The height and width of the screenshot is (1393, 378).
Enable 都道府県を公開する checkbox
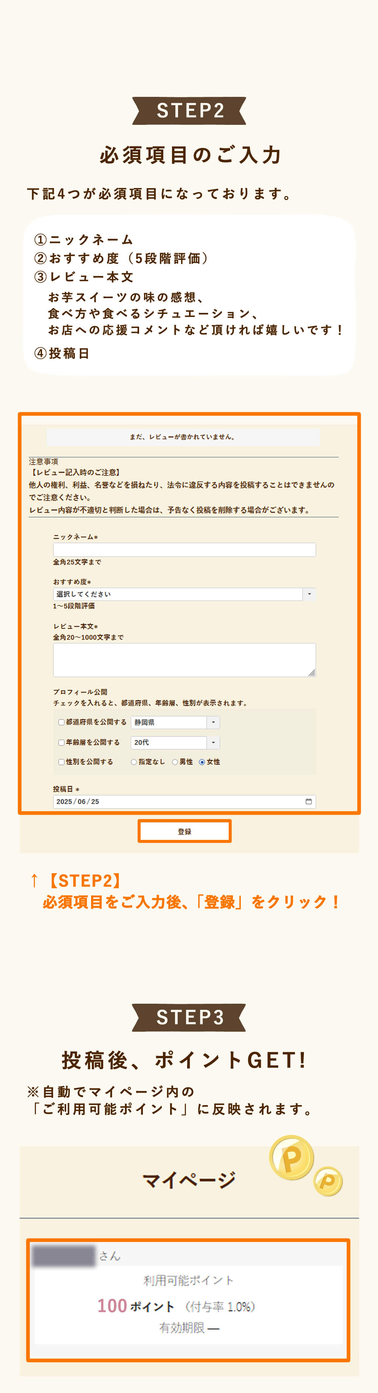click(x=62, y=722)
